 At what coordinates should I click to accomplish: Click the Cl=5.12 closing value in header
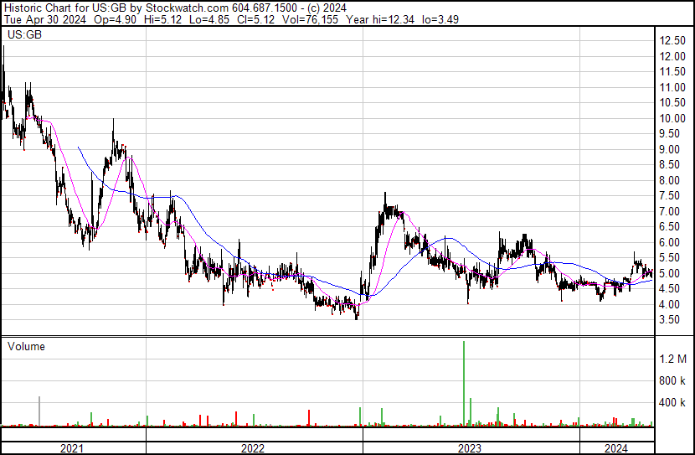click(255, 19)
